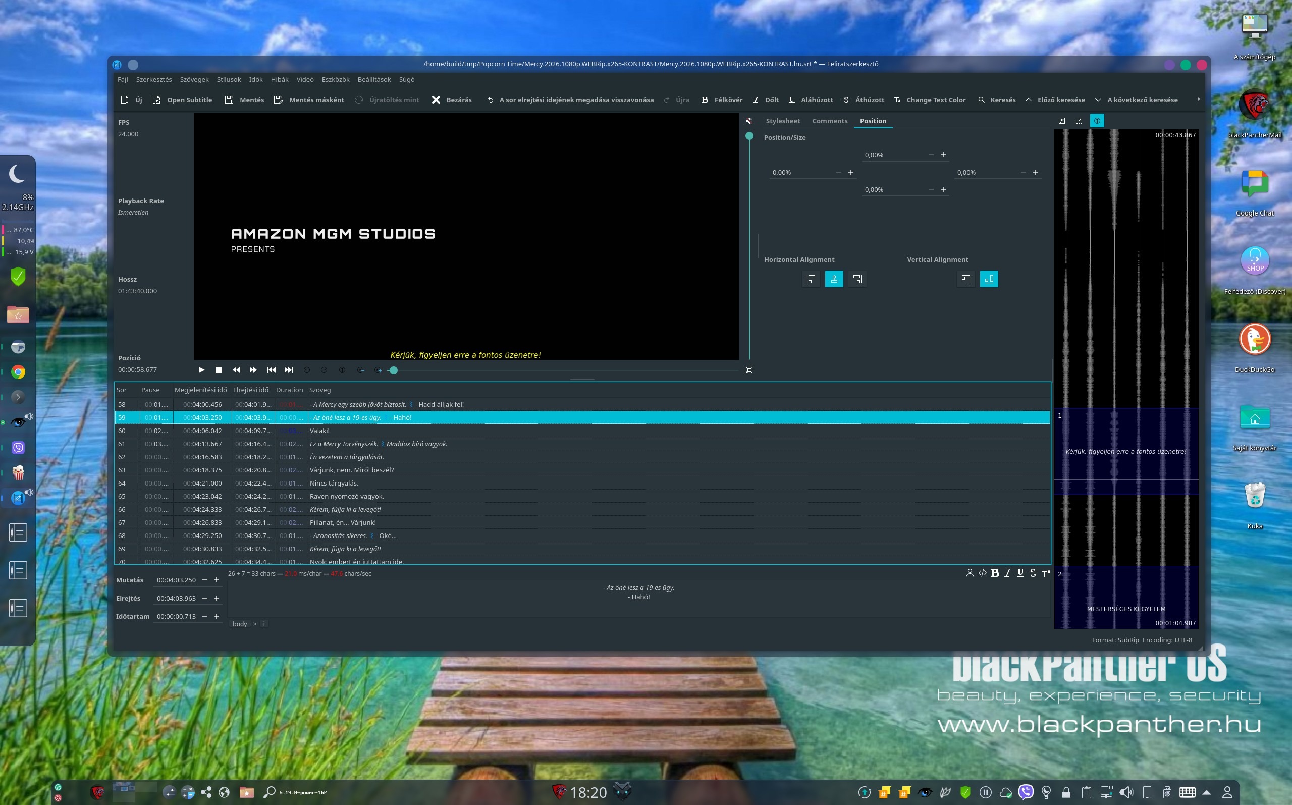Skip to next subtitle line
This screenshot has height=805, width=1292.
point(289,370)
